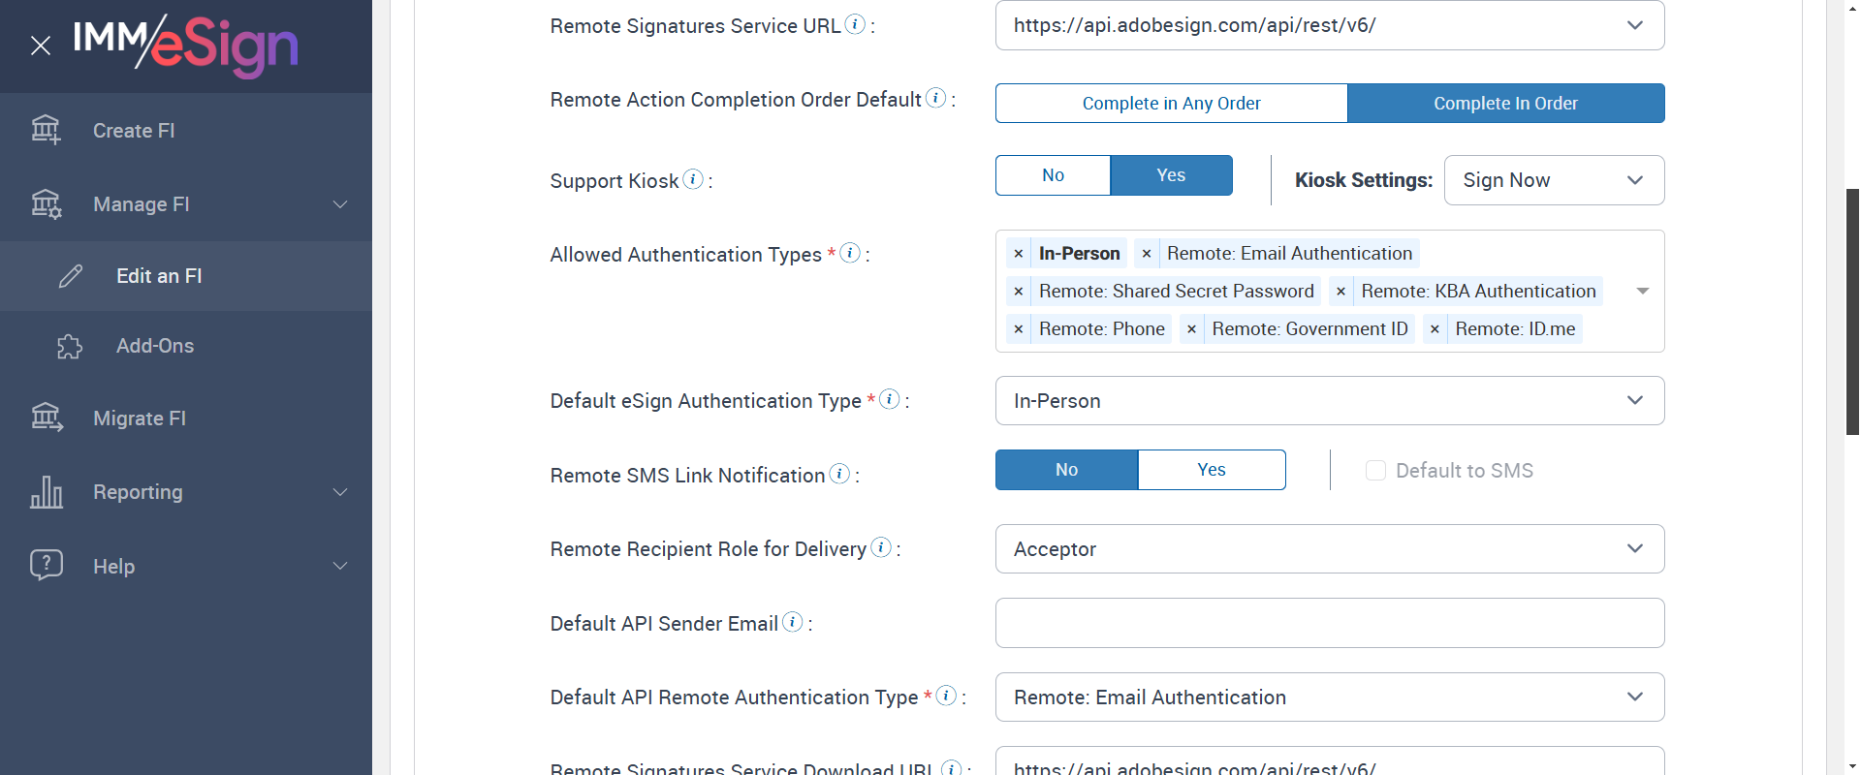Click the Reporting bar chart icon
This screenshot has height=775, width=1861.
pos(47,492)
